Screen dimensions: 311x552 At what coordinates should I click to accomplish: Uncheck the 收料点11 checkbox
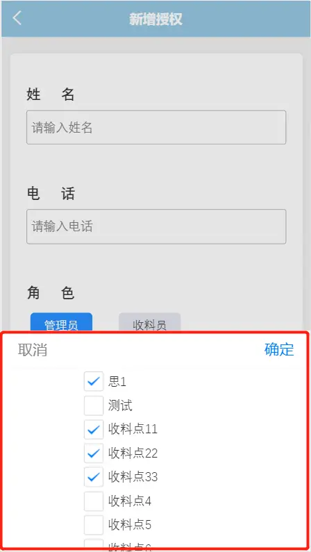[x=94, y=430]
